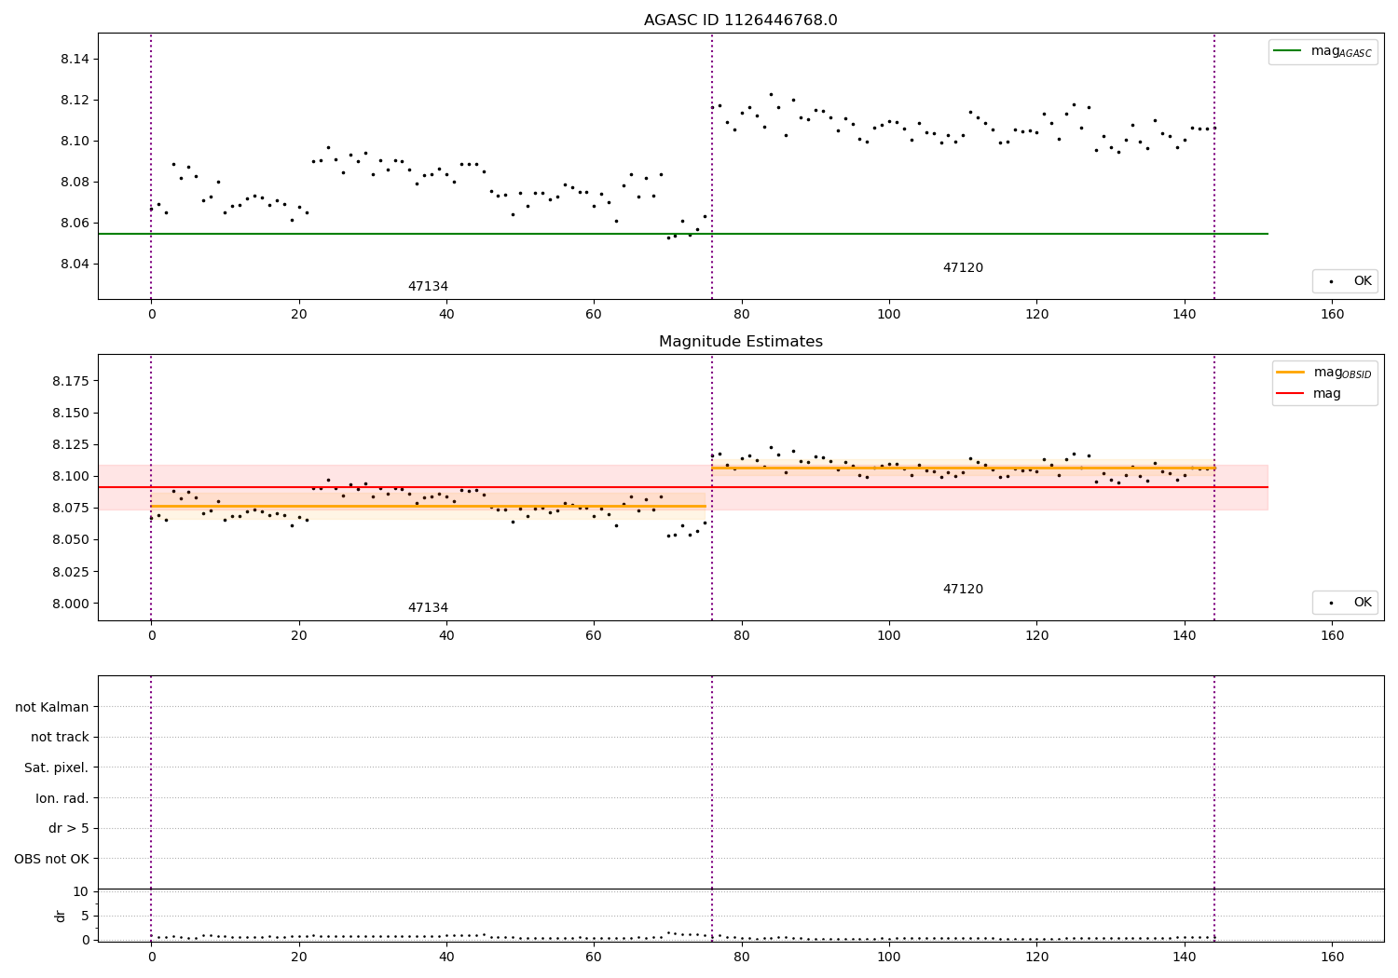The height and width of the screenshot is (978, 1398).
Task: Click the orange mag OBSID legend line sample
Action: coord(1290,373)
